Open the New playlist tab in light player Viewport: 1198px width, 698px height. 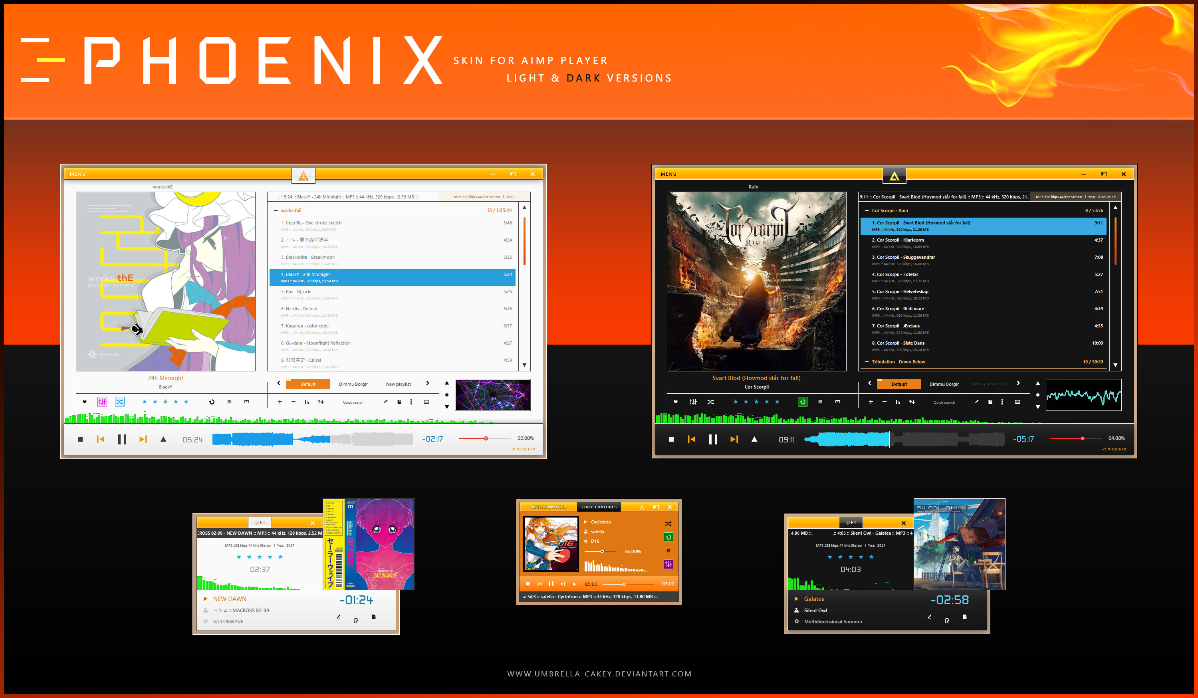399,384
